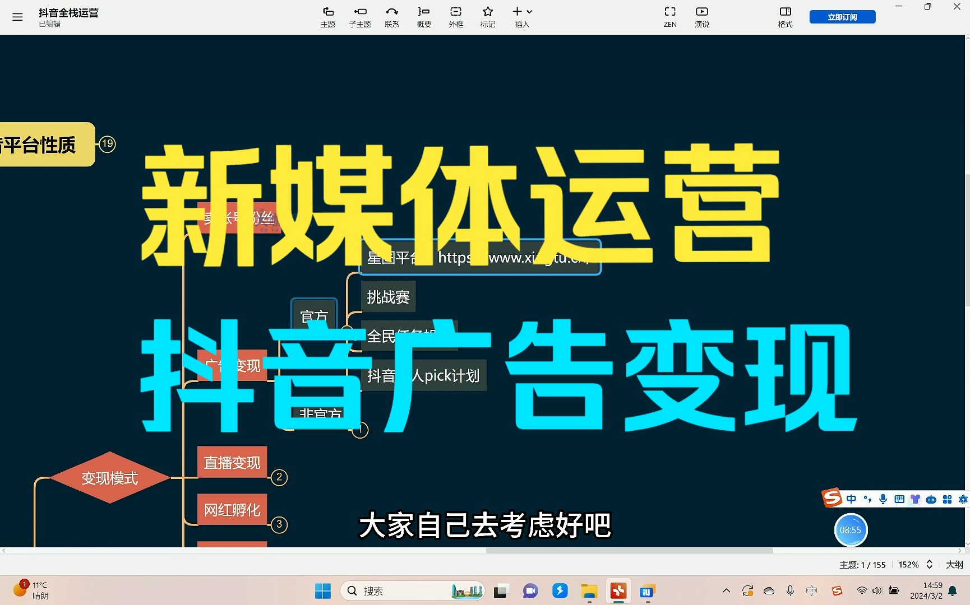Click the 主题: 1 / 155 count

point(862,565)
